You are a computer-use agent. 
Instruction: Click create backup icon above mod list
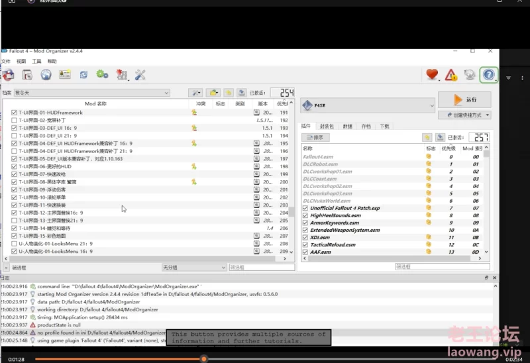pyautogui.click(x=241, y=93)
